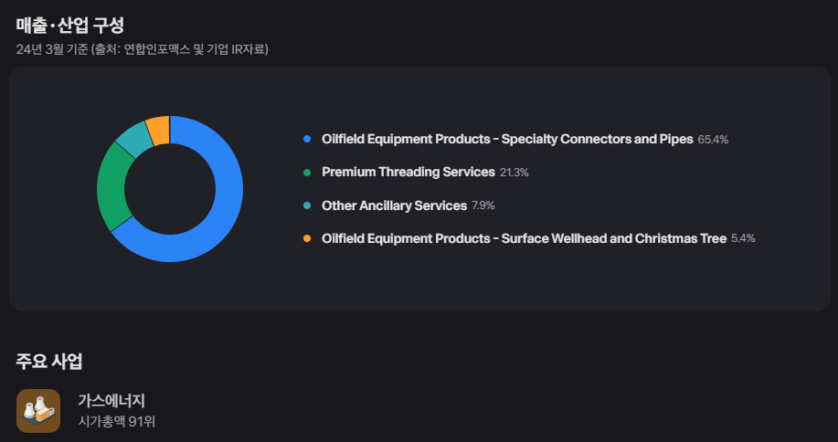Click the '24년 3월 기준' source note
Screen dimensions: 838x442
coord(143,49)
